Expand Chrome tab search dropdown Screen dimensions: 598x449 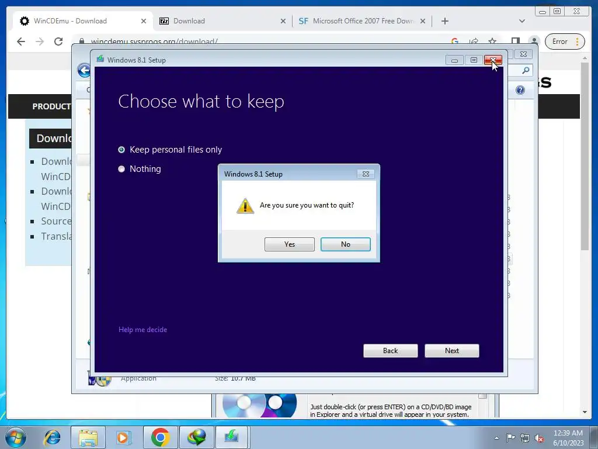pyautogui.click(x=521, y=21)
